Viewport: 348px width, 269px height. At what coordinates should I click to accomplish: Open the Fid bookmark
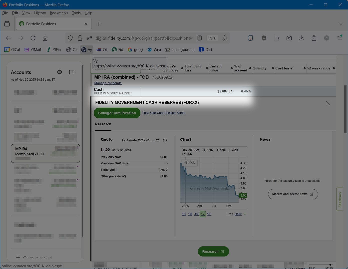coord(117,50)
